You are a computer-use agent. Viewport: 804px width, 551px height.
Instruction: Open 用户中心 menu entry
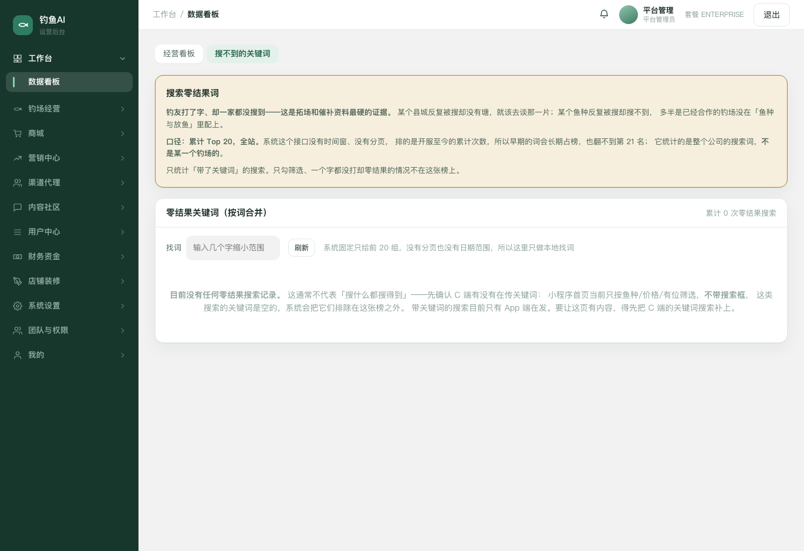[x=69, y=232]
